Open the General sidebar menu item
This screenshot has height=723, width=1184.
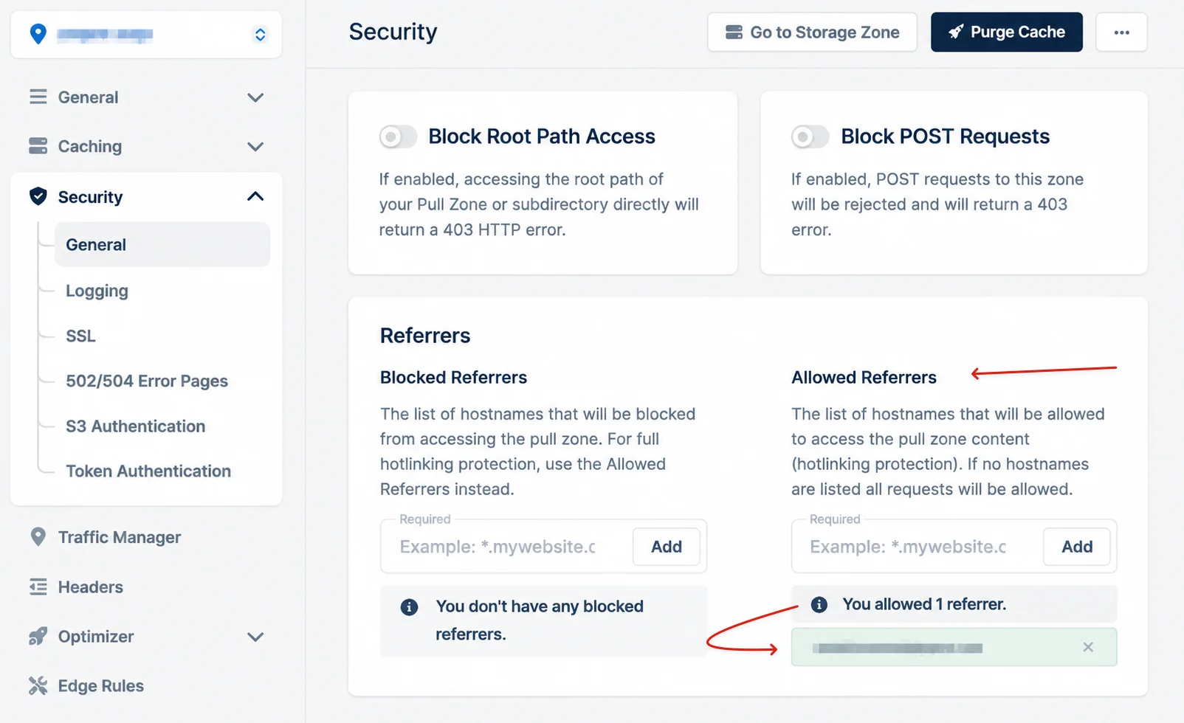[88, 97]
